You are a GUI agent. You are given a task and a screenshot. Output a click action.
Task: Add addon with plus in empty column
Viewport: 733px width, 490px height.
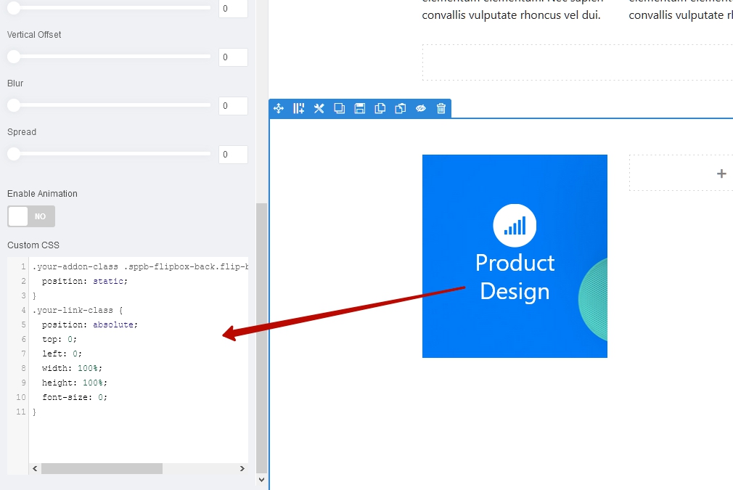(721, 173)
